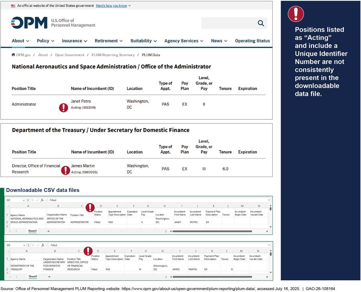Open the Name Box dropdown in NASA spreadsheet
This screenshot has width=361, height=292.
[x=24, y=200]
